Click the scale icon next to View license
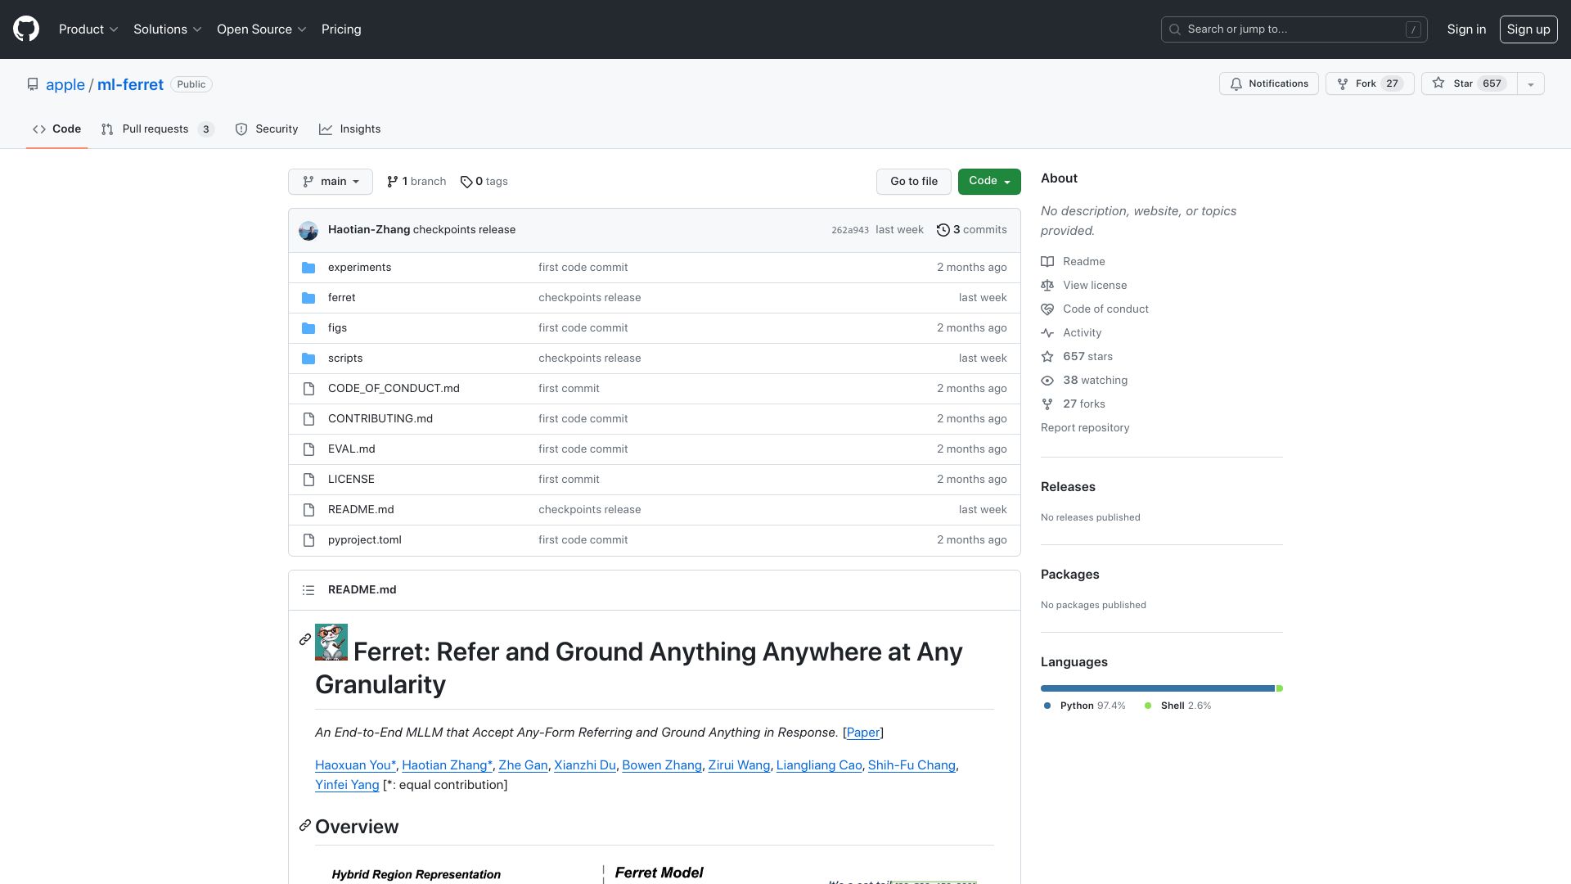 click(x=1047, y=286)
